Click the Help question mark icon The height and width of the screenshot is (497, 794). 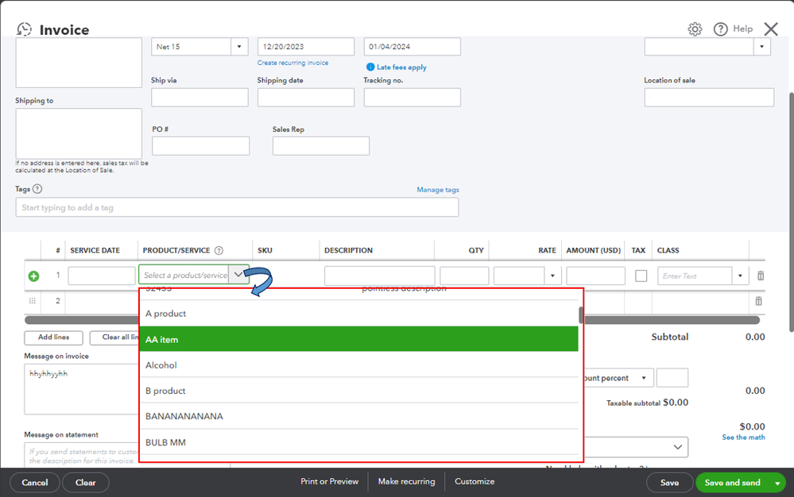(x=720, y=29)
